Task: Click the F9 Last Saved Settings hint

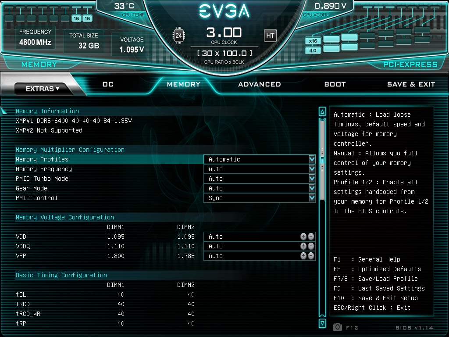Action: (x=379, y=288)
